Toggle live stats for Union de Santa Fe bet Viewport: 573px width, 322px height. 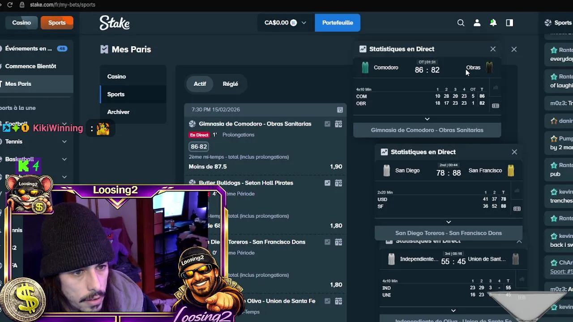[x=327, y=301]
